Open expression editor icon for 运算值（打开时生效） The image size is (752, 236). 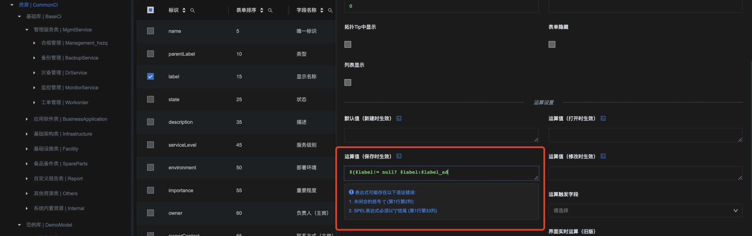click(x=603, y=118)
